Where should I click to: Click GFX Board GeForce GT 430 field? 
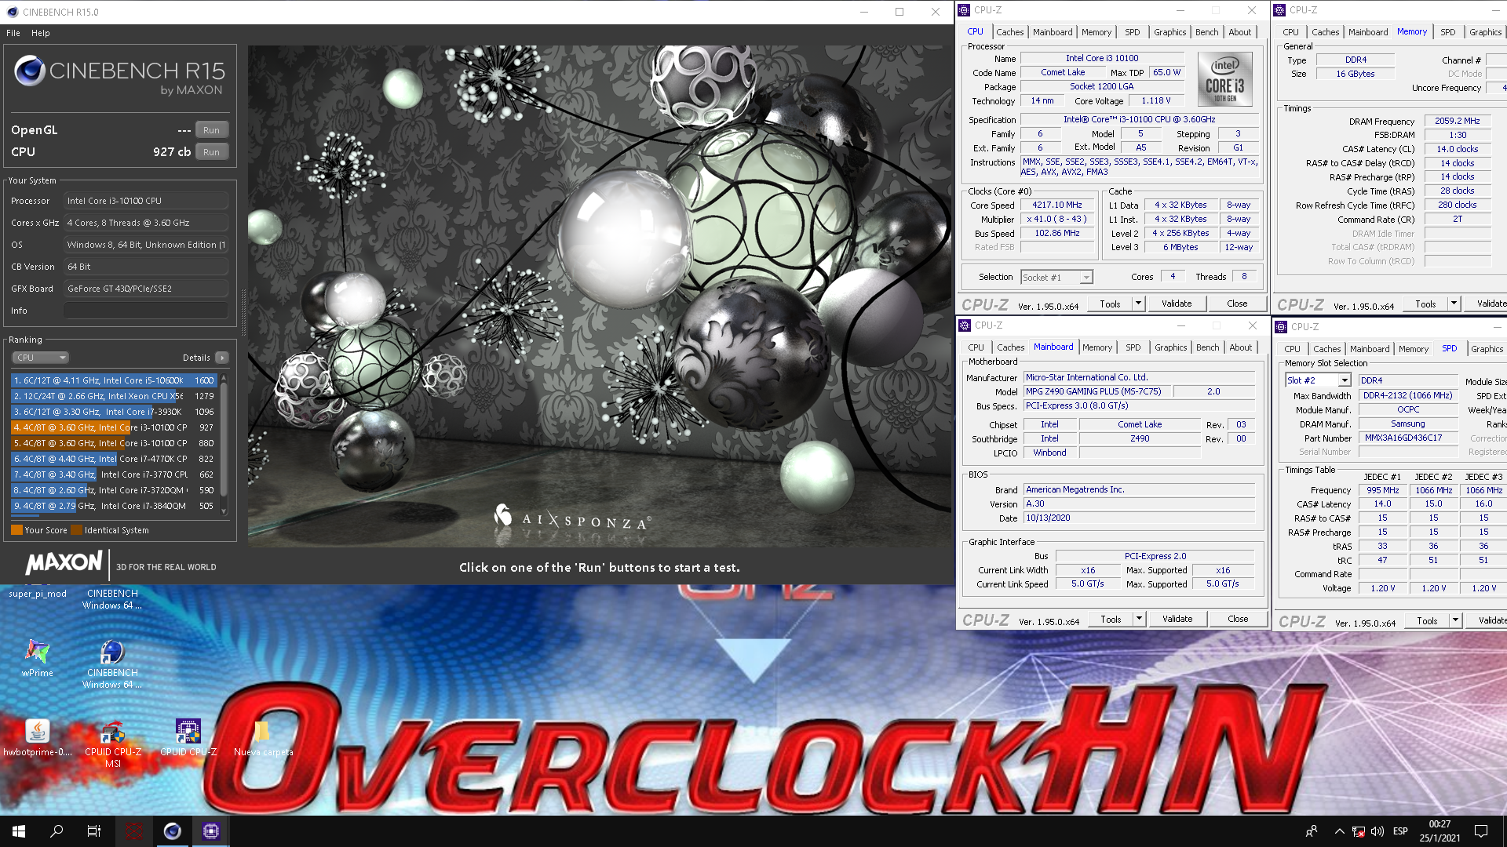tap(146, 289)
